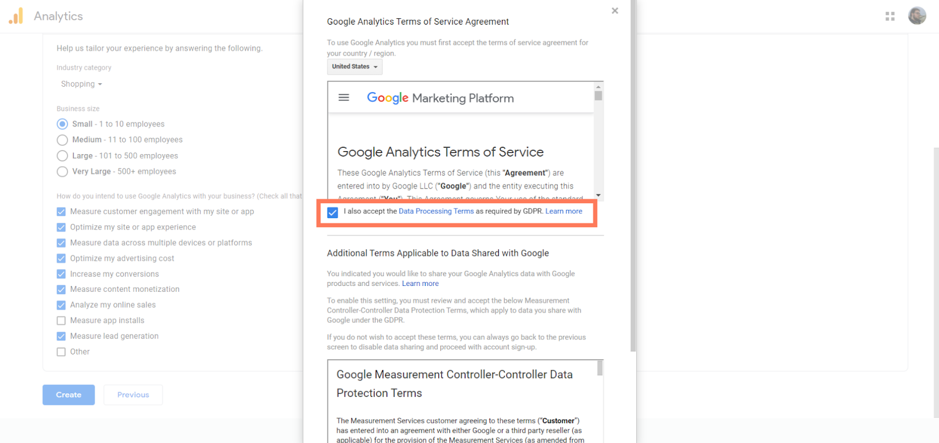Click Learn more beside GDPR statement
This screenshot has width=939, height=443.
(563, 212)
